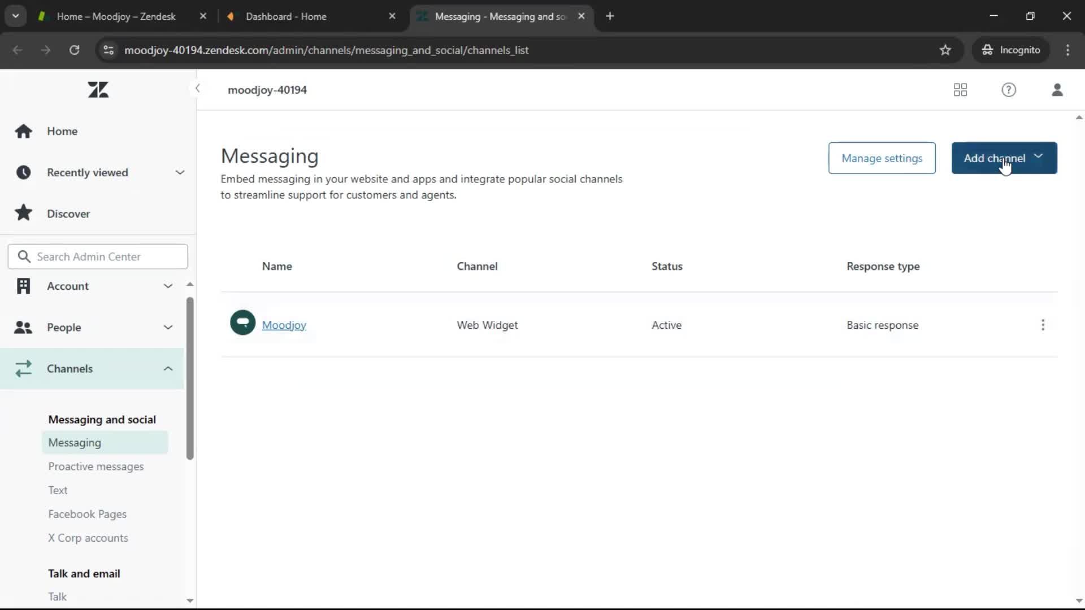1085x610 pixels.
Task: Click the search magnifier icon
Action: click(24, 256)
